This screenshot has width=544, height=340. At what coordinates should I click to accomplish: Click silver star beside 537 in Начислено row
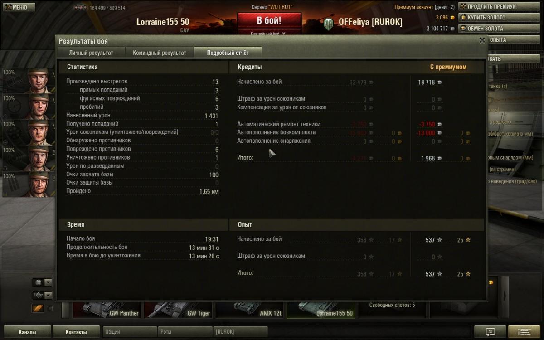coord(439,240)
